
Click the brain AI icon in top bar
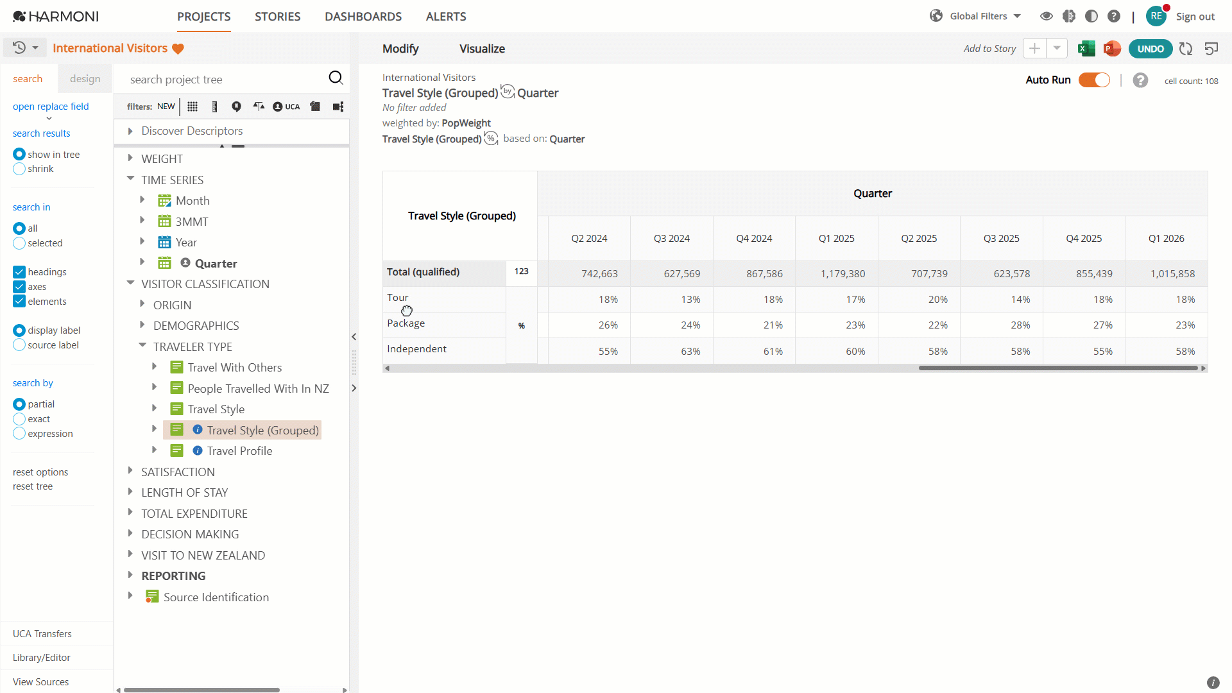tap(1069, 16)
